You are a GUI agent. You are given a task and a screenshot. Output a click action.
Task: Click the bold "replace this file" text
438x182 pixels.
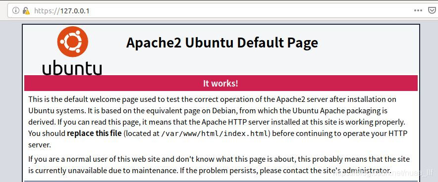click(x=94, y=133)
